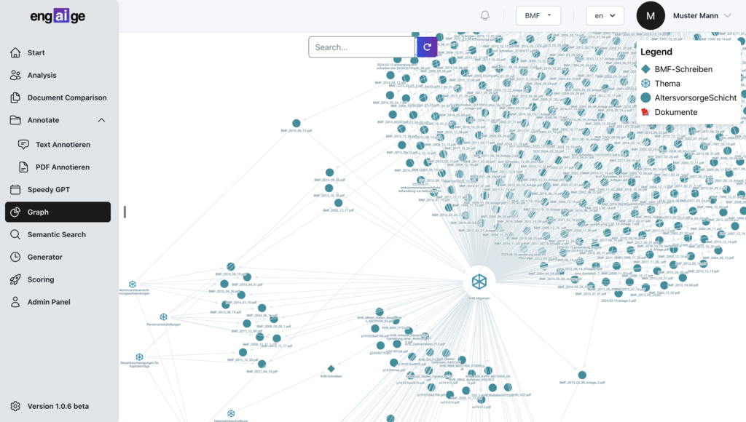
Task: Collapse the Annotate section chevron
Action: click(101, 120)
